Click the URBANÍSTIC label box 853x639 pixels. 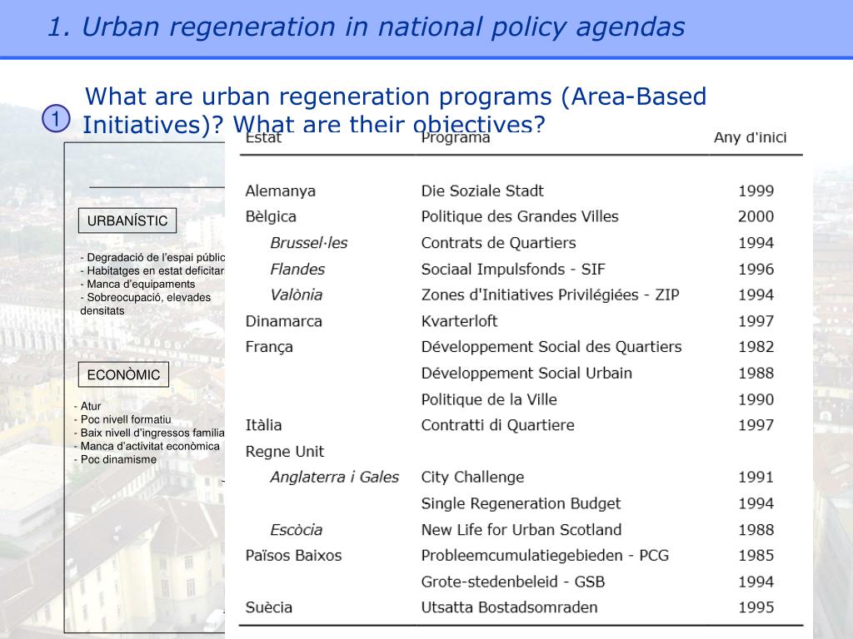(x=127, y=220)
